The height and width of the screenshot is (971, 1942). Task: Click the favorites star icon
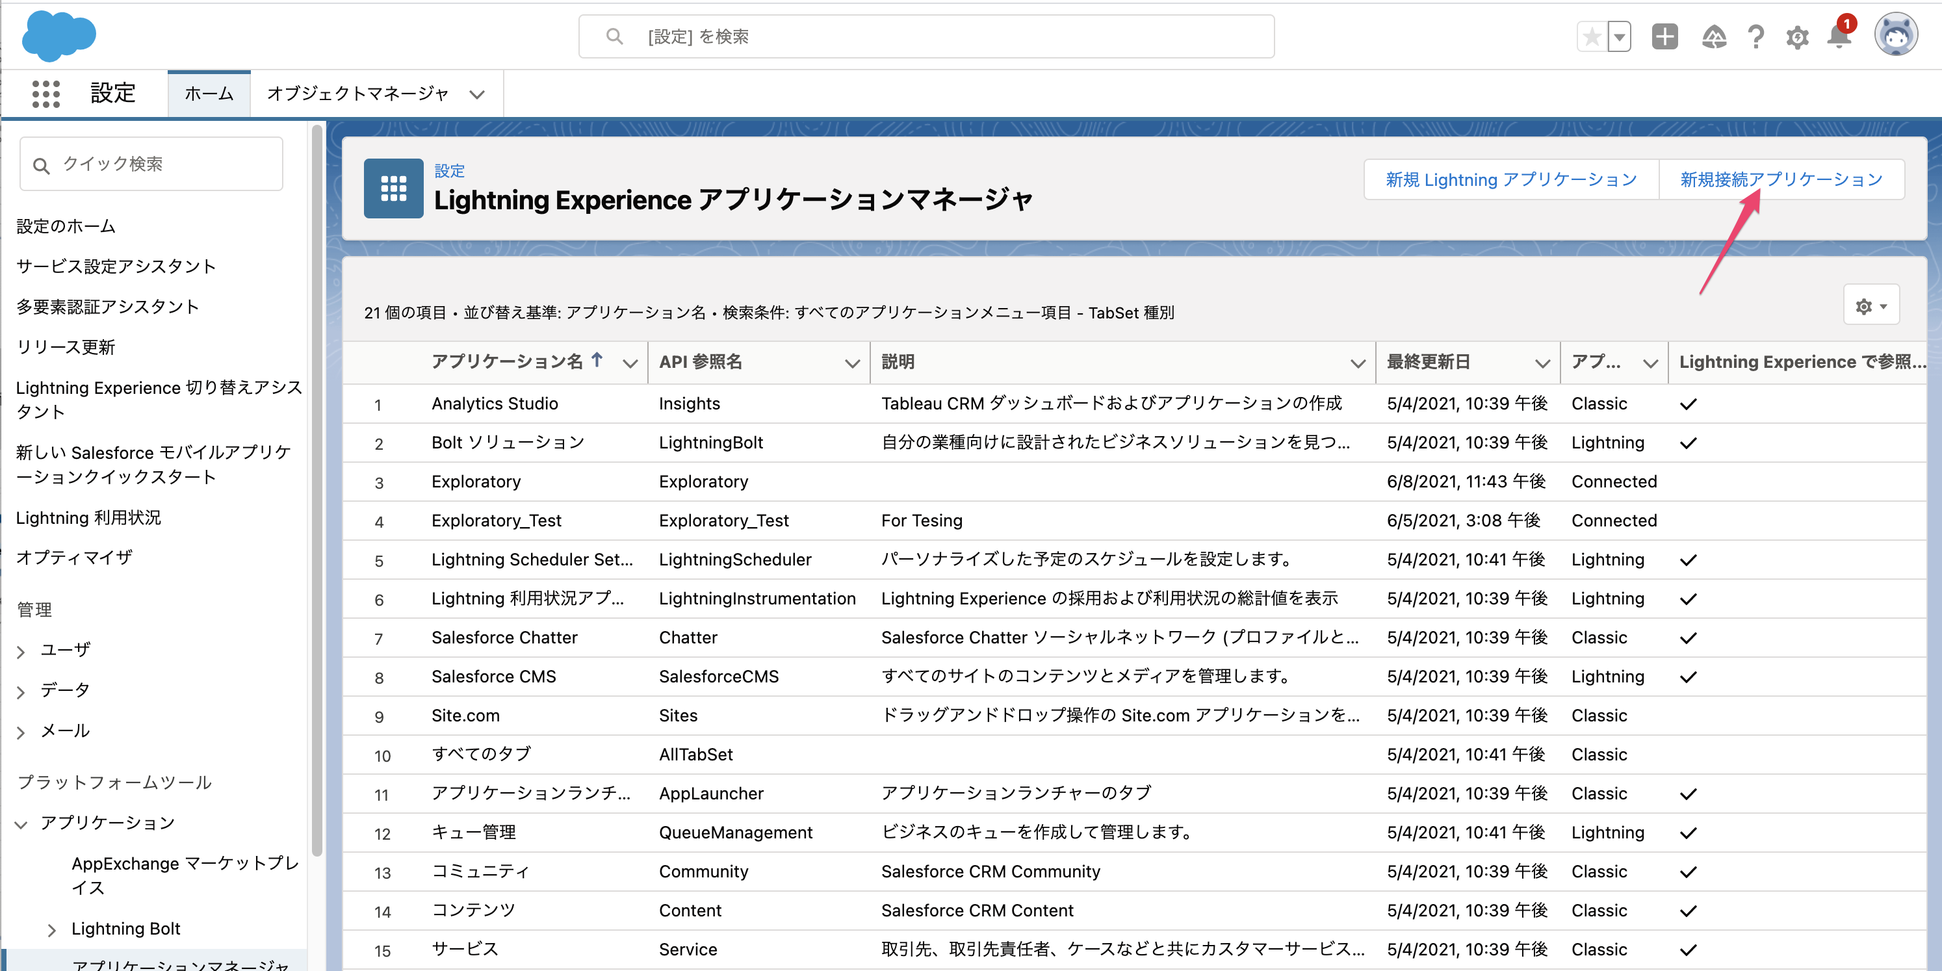(x=1592, y=36)
